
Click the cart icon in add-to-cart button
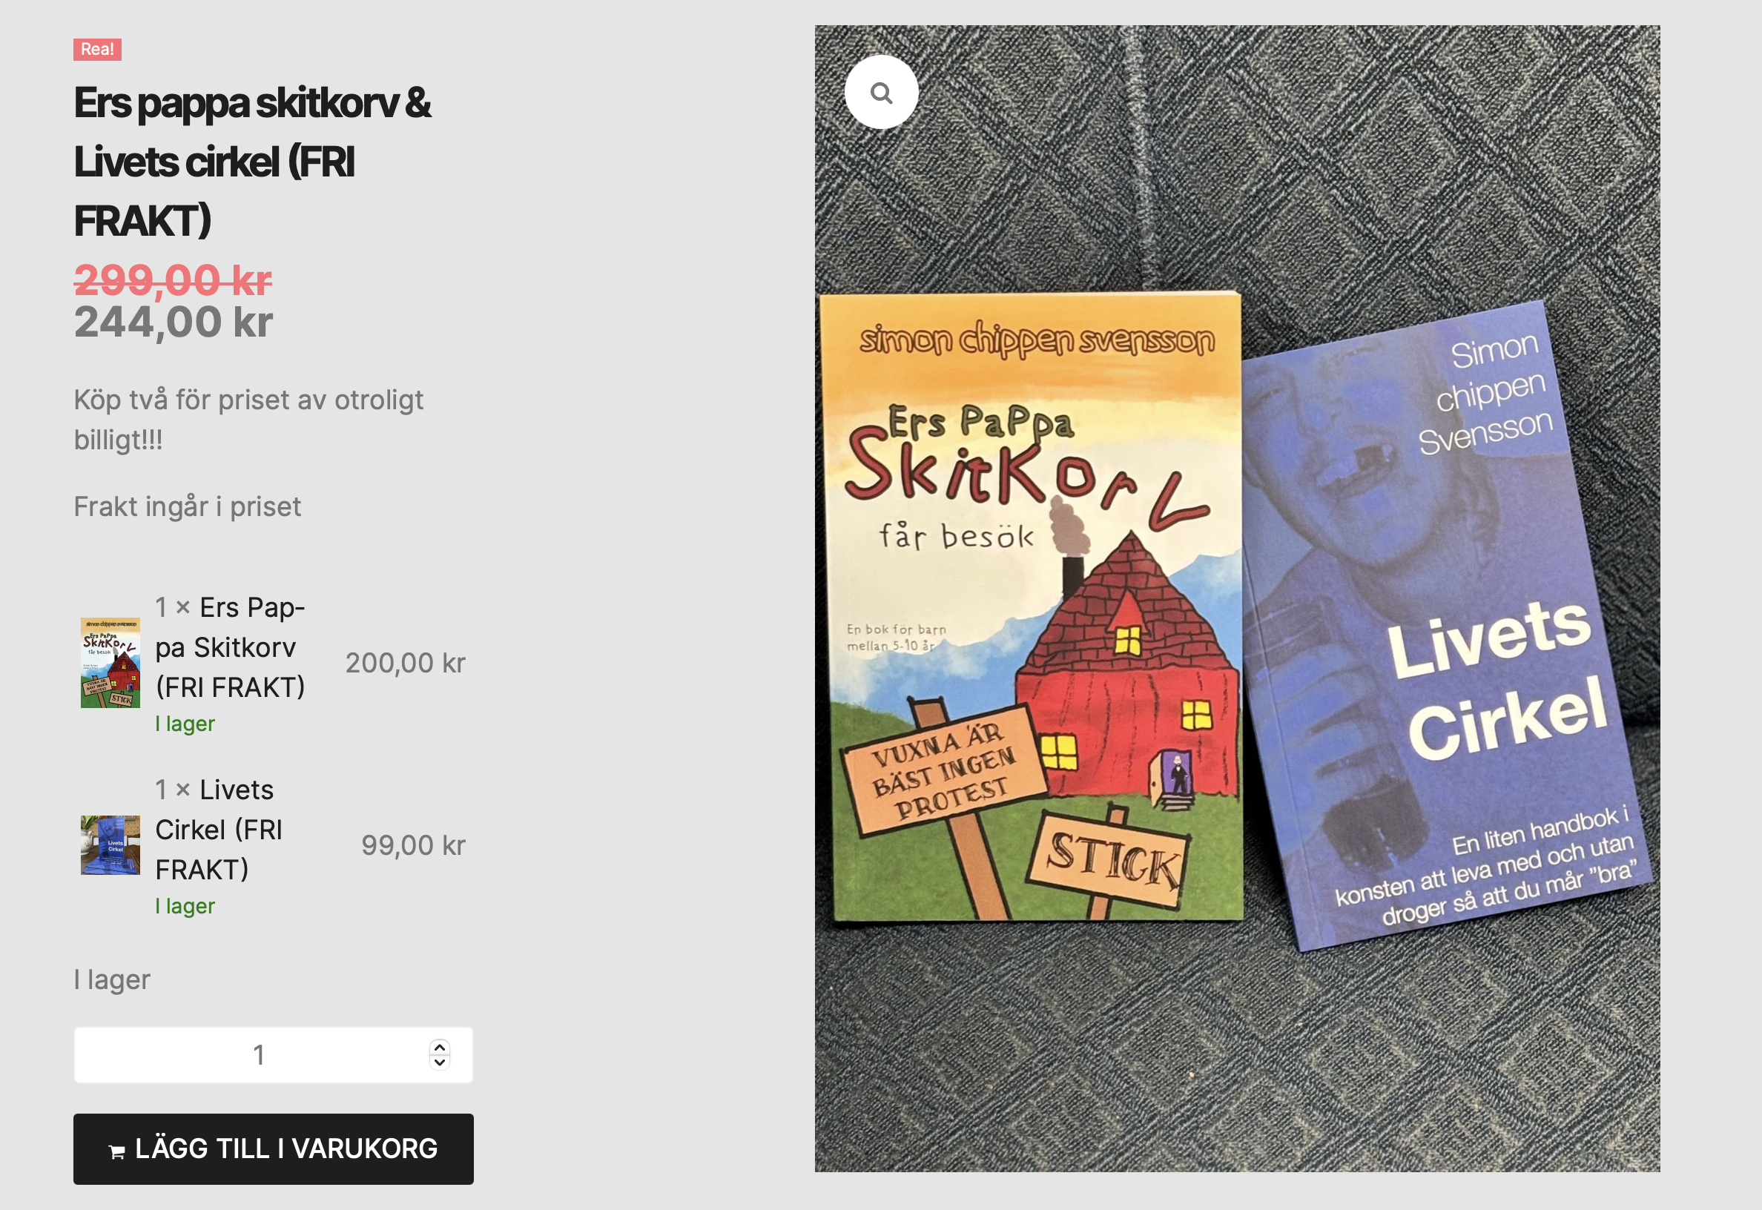coord(116,1151)
